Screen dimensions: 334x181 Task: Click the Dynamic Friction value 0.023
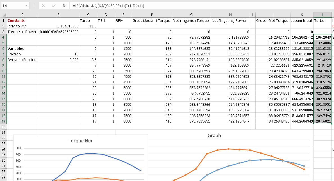point(59,60)
